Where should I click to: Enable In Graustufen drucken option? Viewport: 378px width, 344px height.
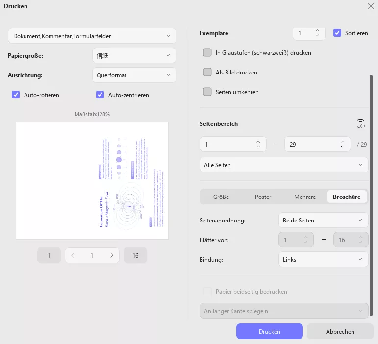tap(207, 52)
